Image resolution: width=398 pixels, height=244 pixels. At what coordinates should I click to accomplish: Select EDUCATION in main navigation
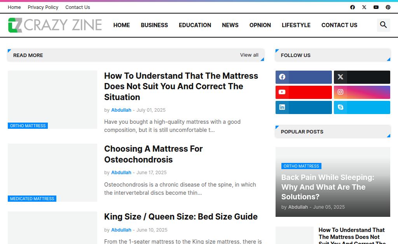(x=195, y=25)
